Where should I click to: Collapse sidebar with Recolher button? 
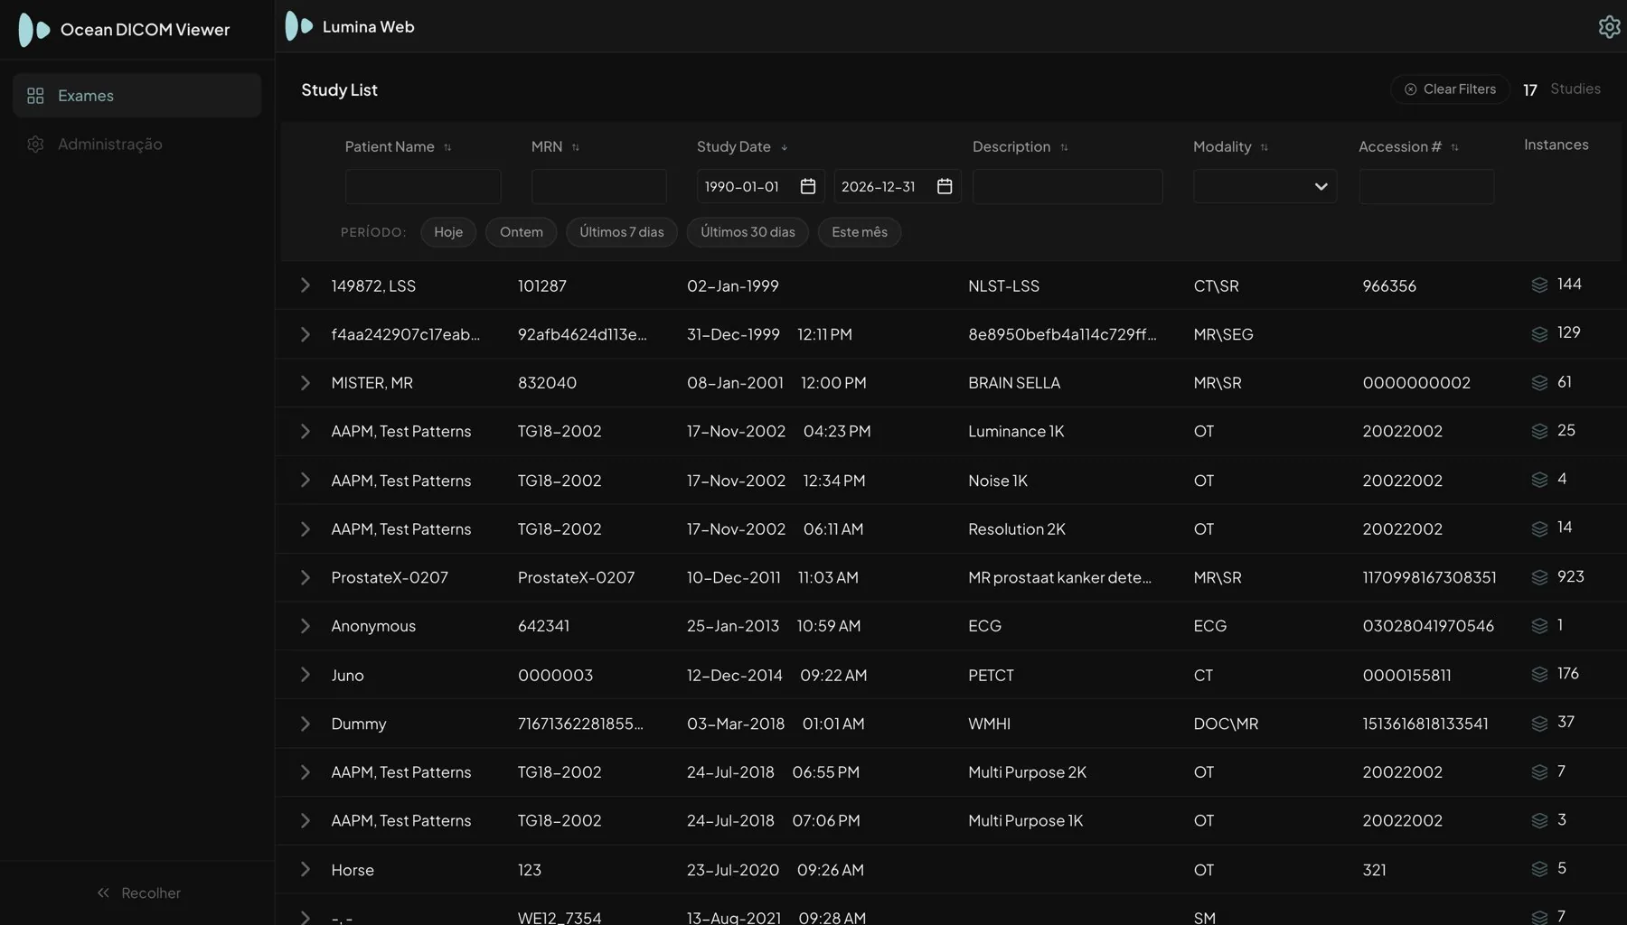[138, 892]
